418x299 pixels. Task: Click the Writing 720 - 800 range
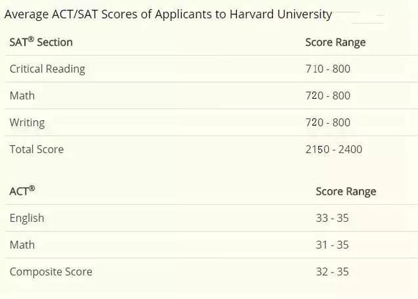pyautogui.click(x=328, y=122)
